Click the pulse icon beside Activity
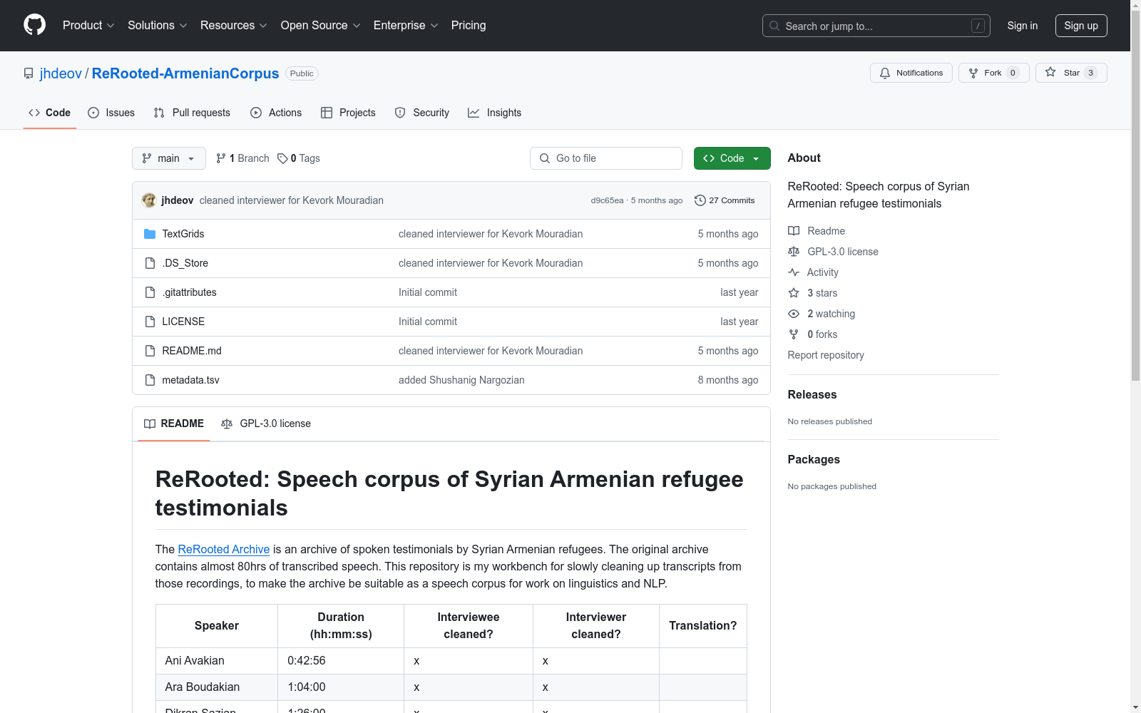This screenshot has height=713, width=1141. click(x=794, y=272)
